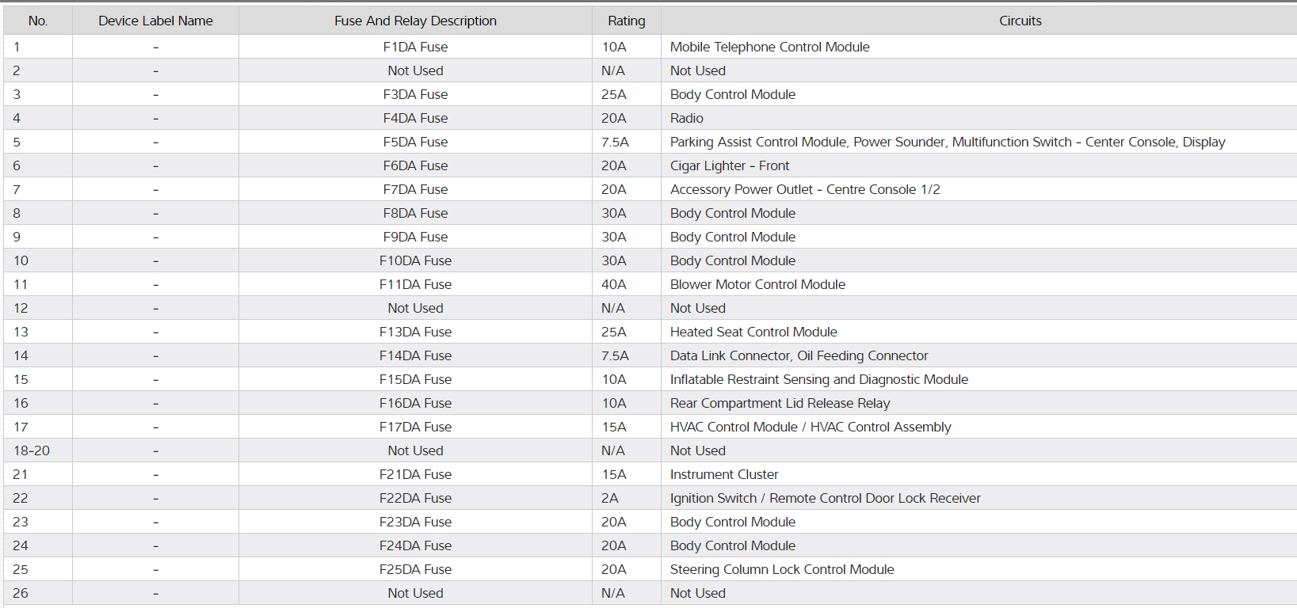Select the "F11DA Fuse" cell
The image size is (1297, 608).
(415, 285)
